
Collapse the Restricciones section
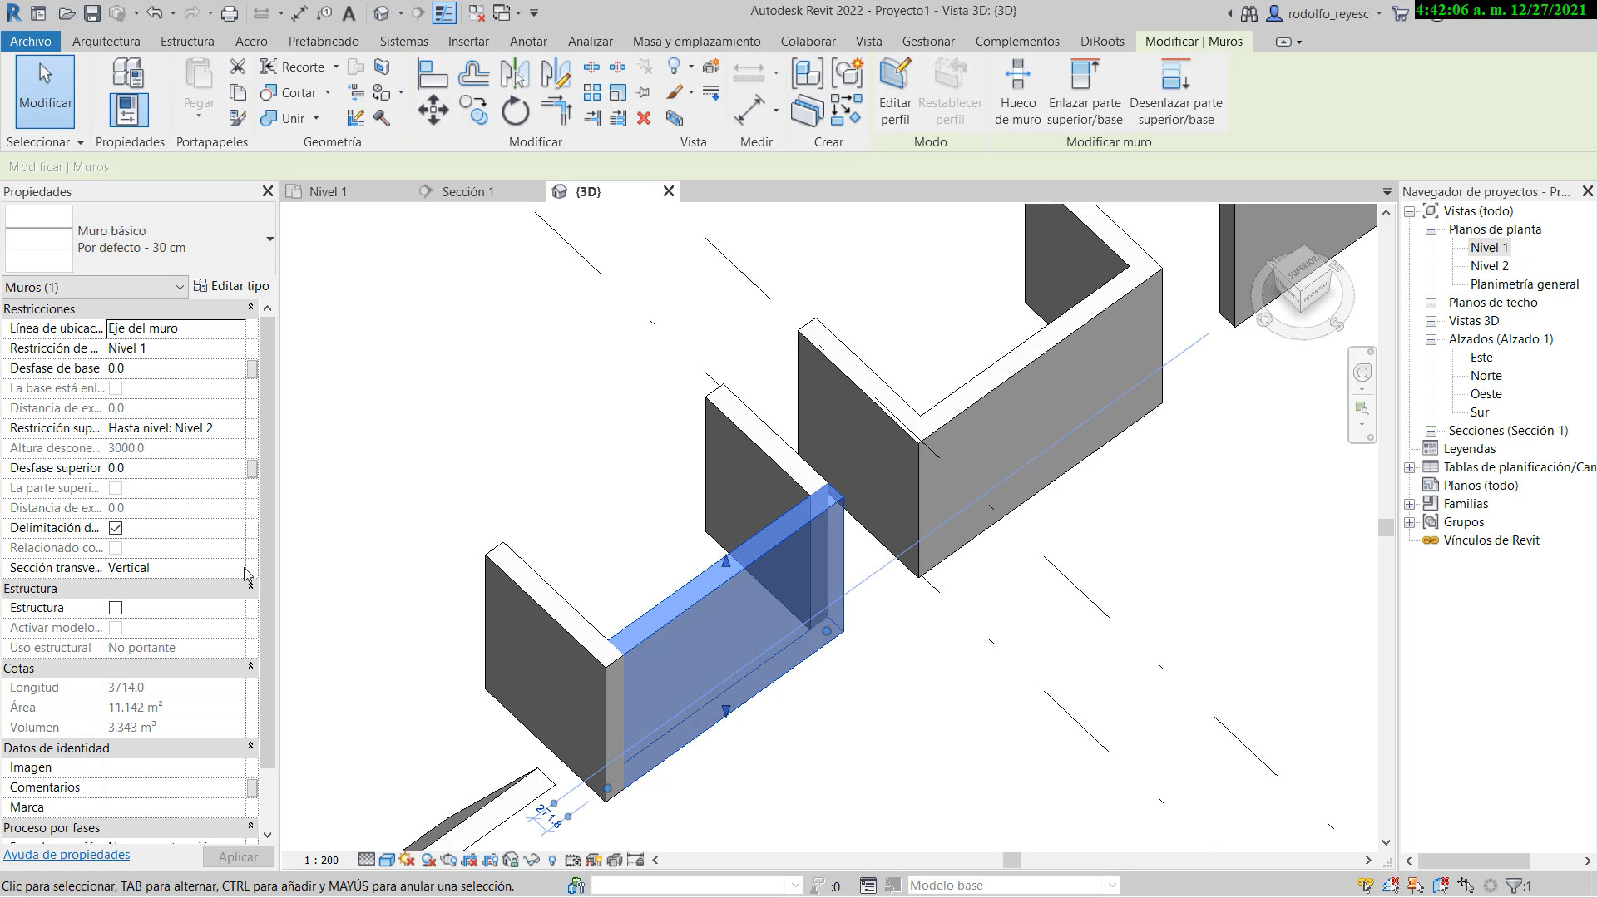250,308
